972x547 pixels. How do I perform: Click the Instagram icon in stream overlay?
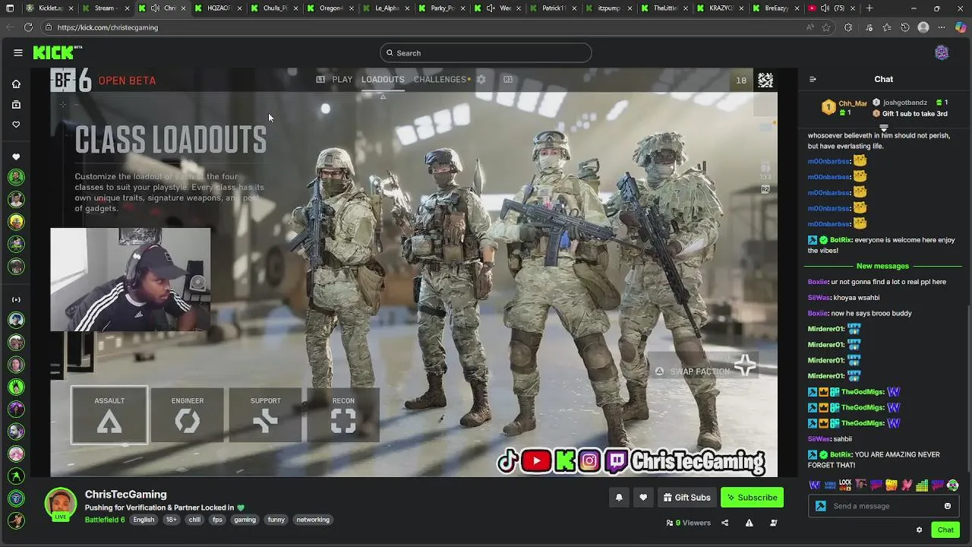pos(590,460)
